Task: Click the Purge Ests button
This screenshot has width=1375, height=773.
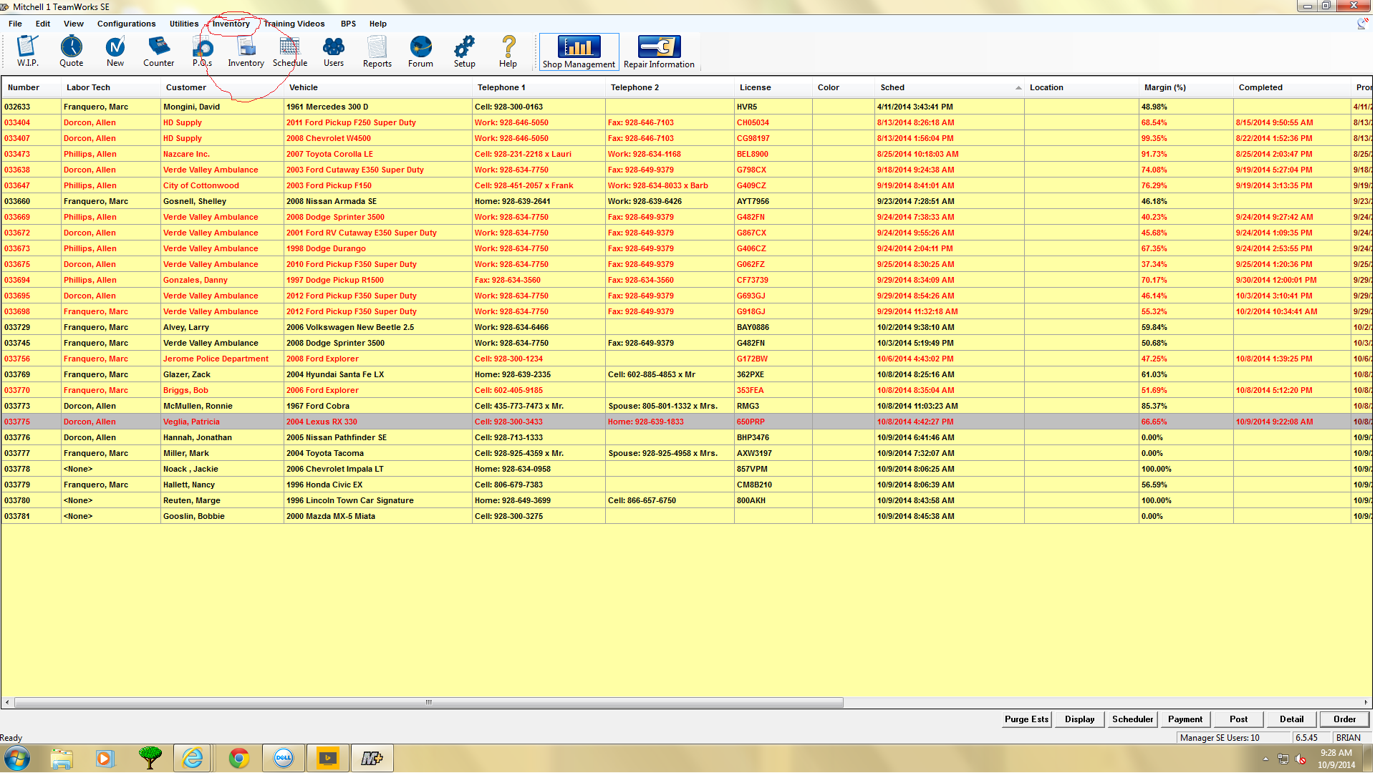Action: [x=1026, y=719]
